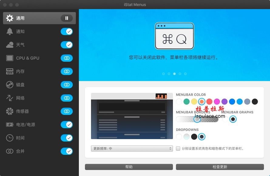Viewport: 270px width, 176px height.
Task: Toggle the 电池/电源 switch
Action: click(x=67, y=125)
